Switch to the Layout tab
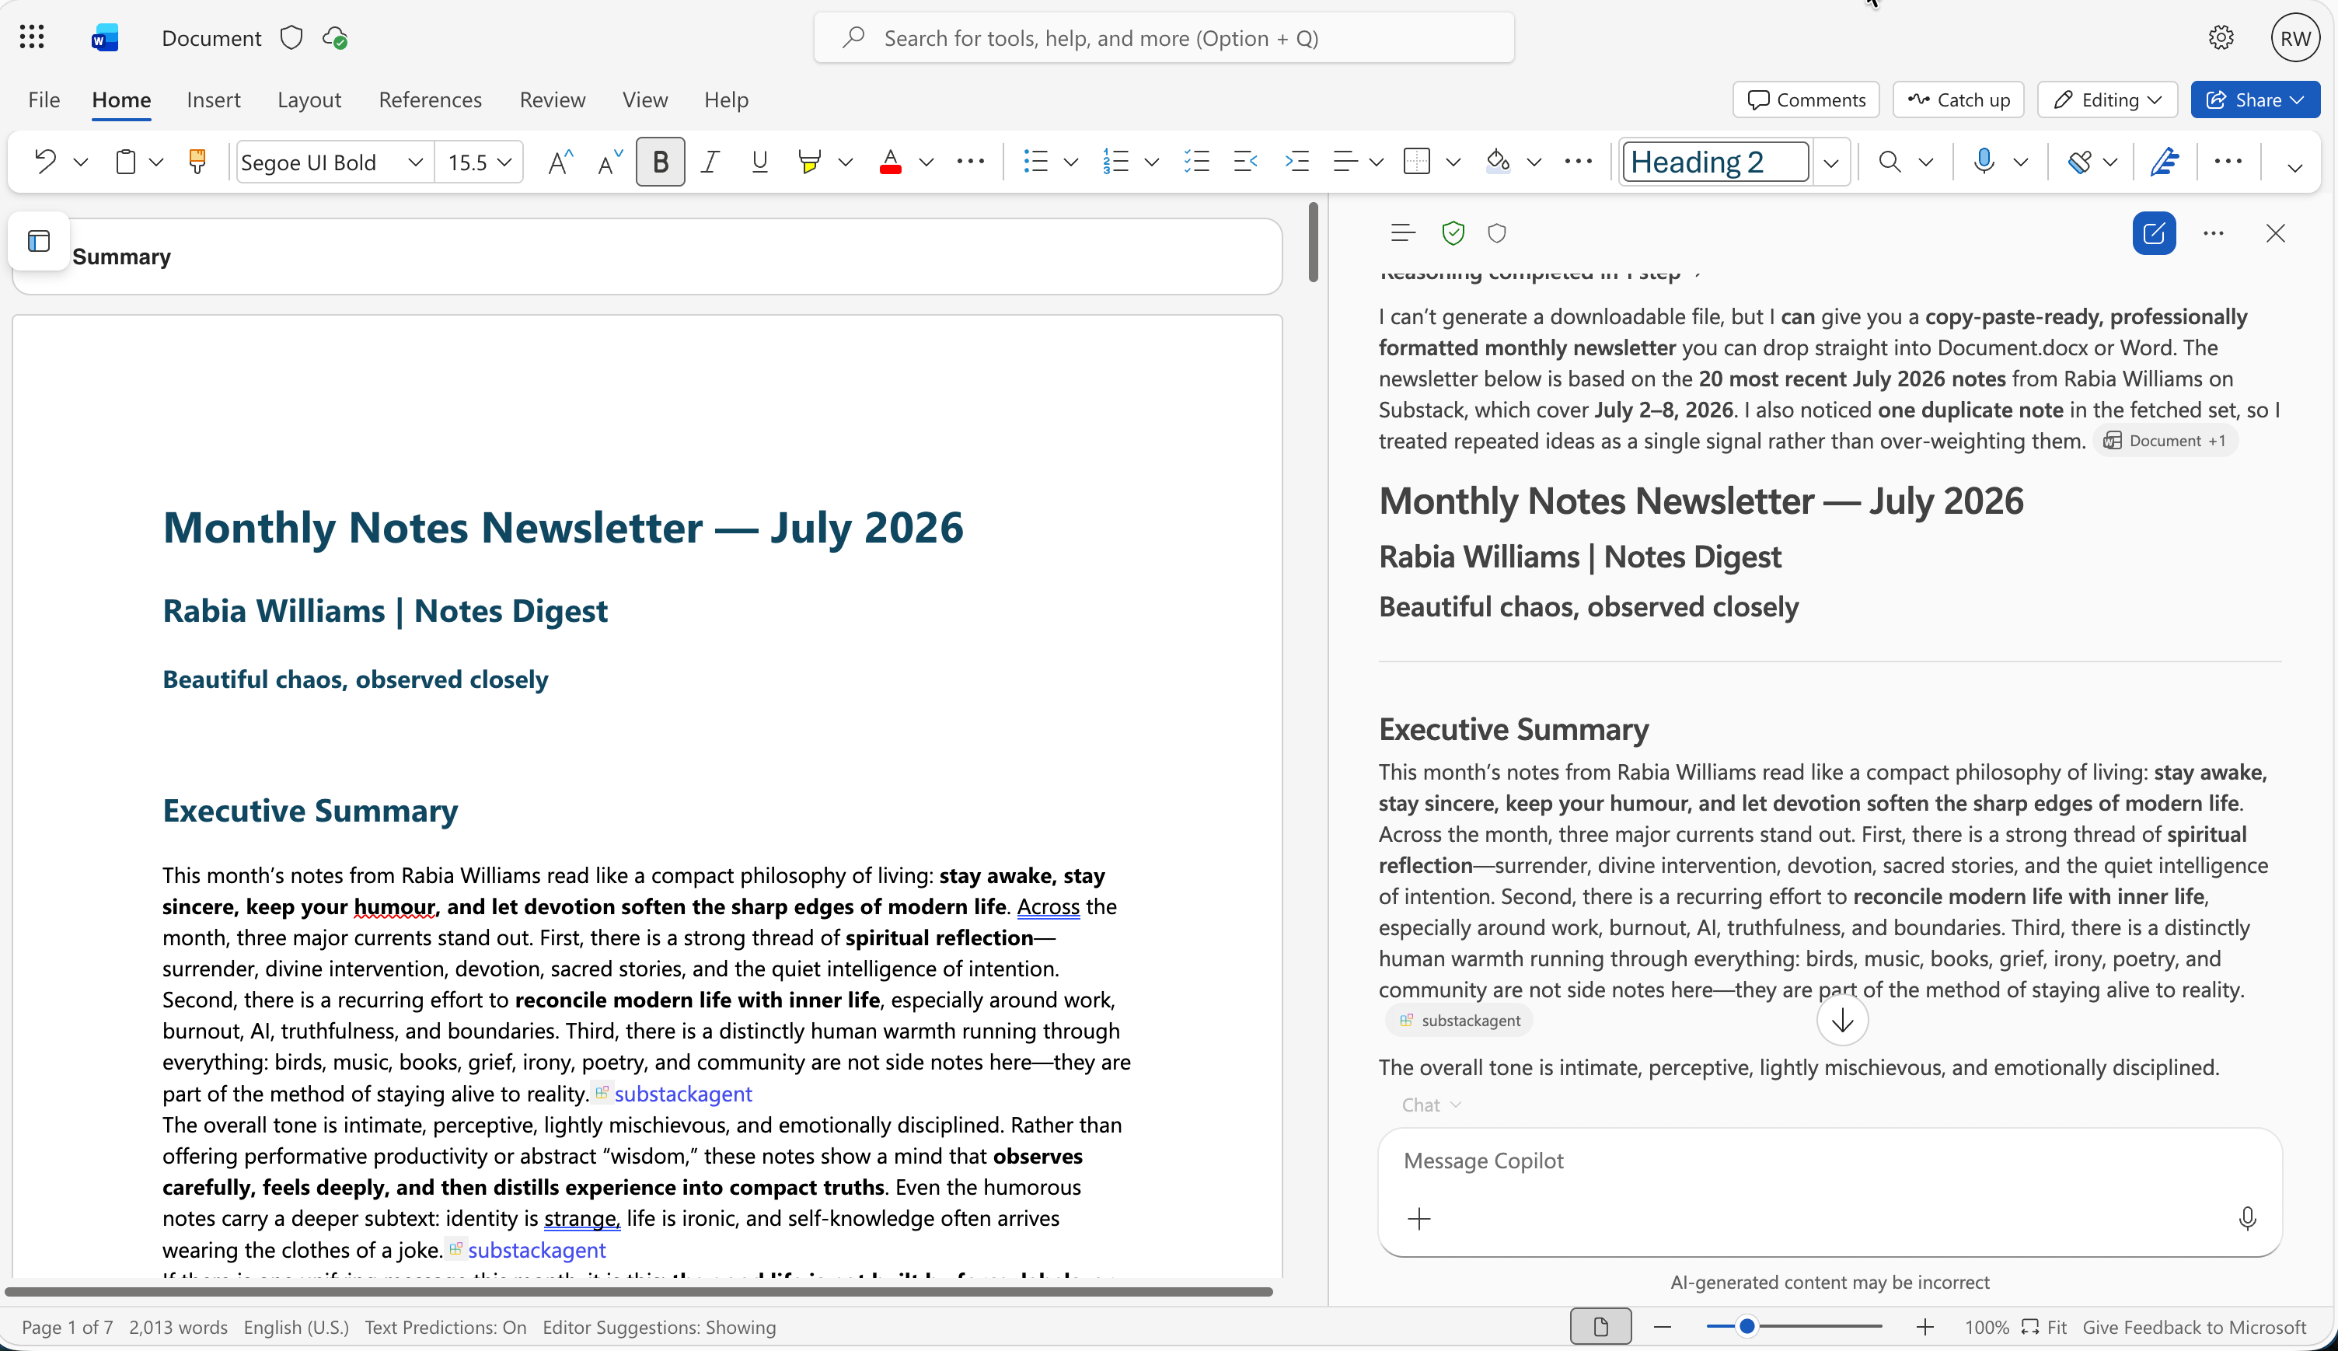Viewport: 2338px width, 1351px height. 309,99
